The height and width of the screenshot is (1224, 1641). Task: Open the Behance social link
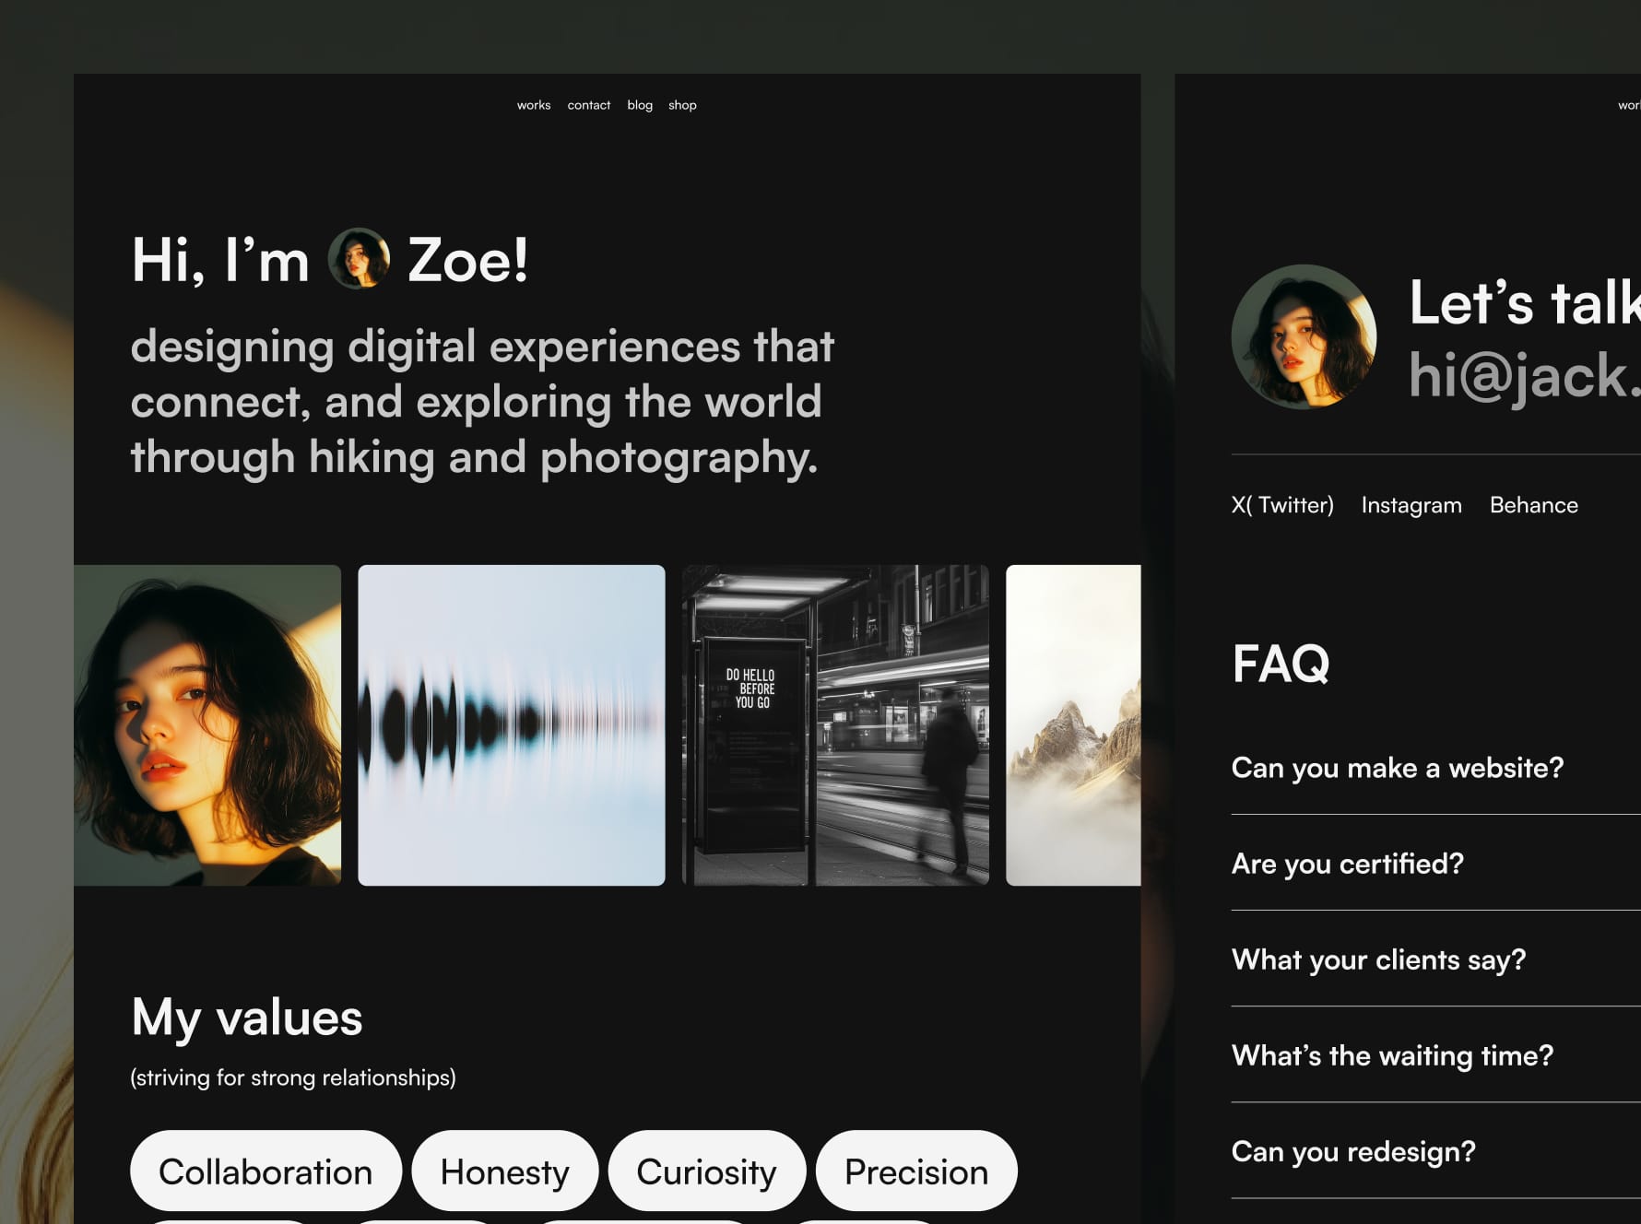[1534, 505]
